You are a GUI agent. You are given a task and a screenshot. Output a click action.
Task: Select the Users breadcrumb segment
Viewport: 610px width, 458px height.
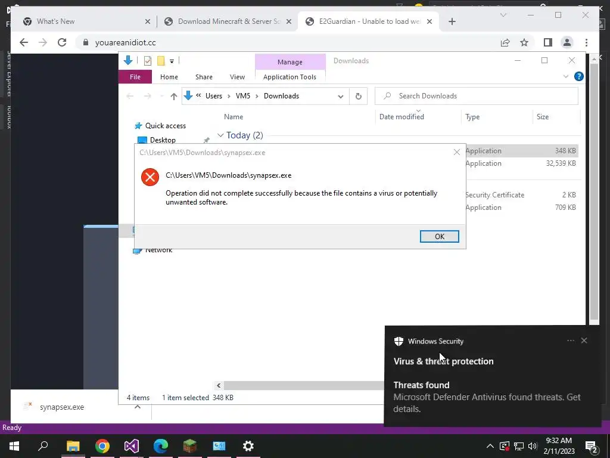click(x=214, y=96)
